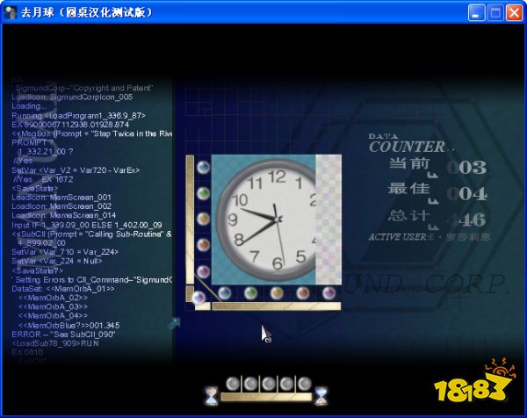Click the right hourglass icon

click(321, 395)
